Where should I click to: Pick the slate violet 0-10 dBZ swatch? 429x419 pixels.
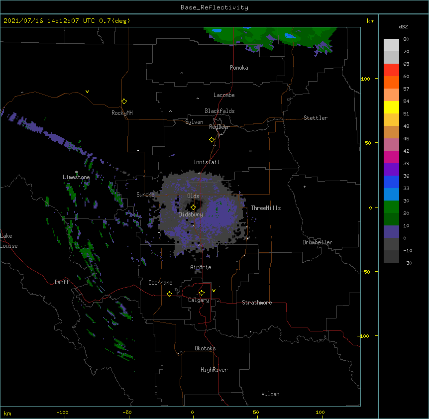pos(391,232)
